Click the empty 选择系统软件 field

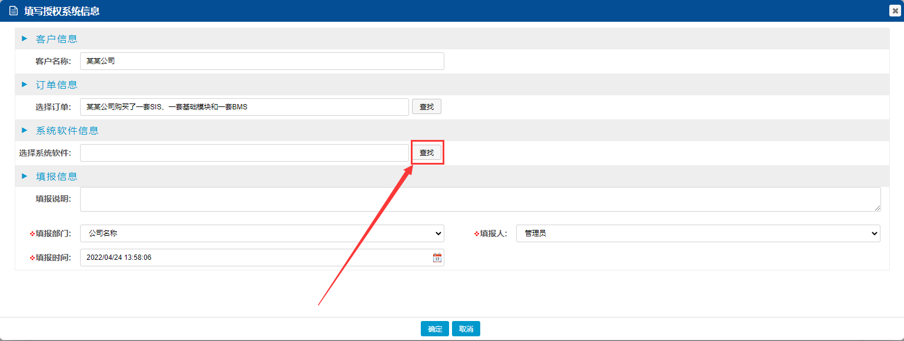pyautogui.click(x=244, y=153)
